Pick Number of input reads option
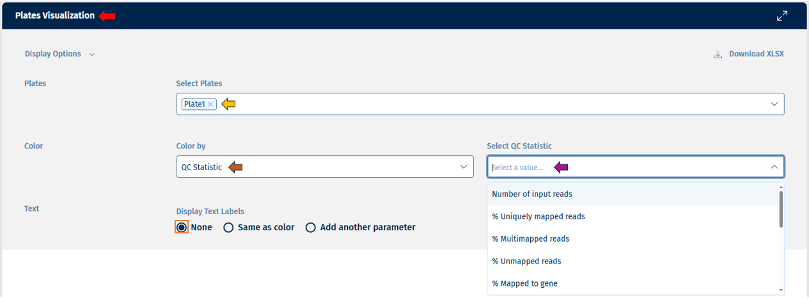809x298 pixels. (532, 194)
